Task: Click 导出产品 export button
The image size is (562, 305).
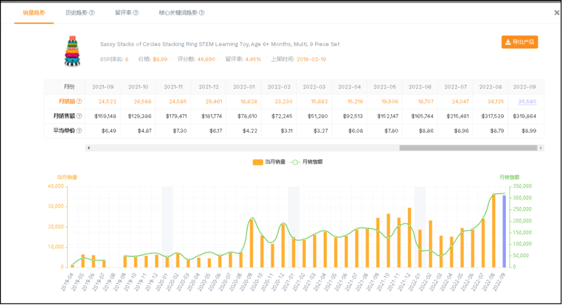Action: 519,42
